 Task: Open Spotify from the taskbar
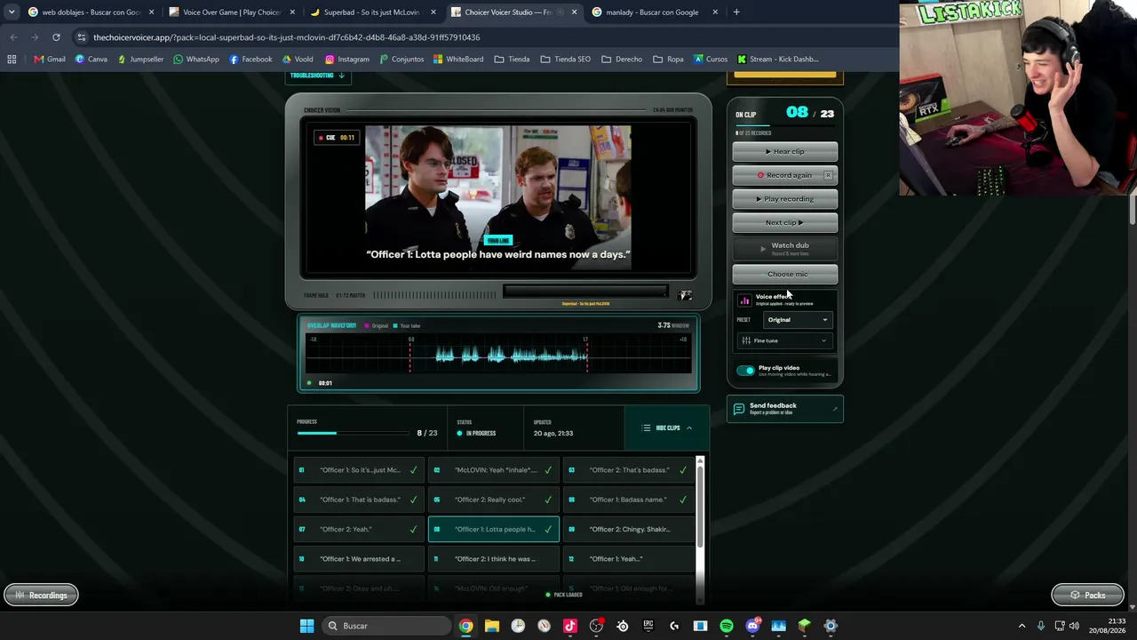pyautogui.click(x=727, y=626)
